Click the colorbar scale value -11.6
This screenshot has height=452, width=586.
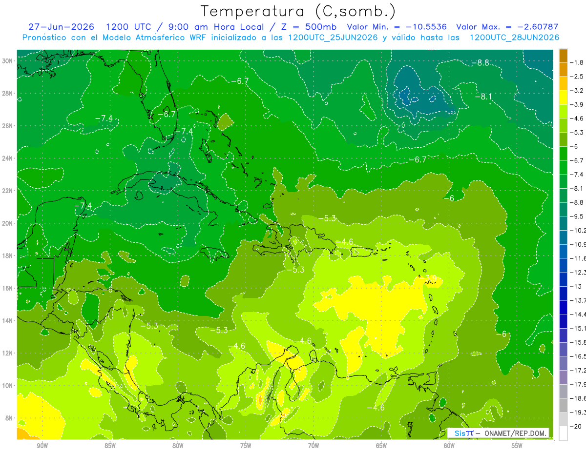click(x=578, y=258)
